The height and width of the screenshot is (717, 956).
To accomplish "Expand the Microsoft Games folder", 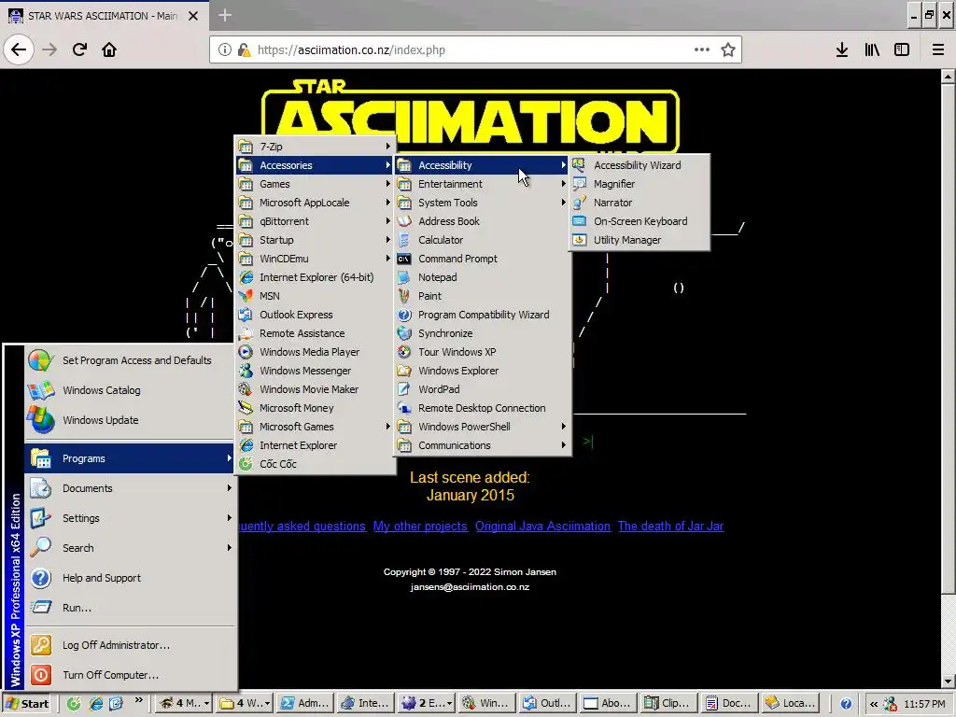I will point(316,427).
